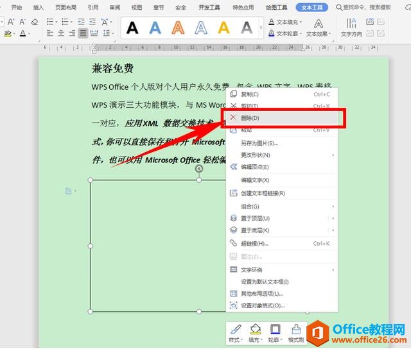Open the 绘图工具 ribbon tab
The height and width of the screenshot is (351, 411).
coord(277,8)
